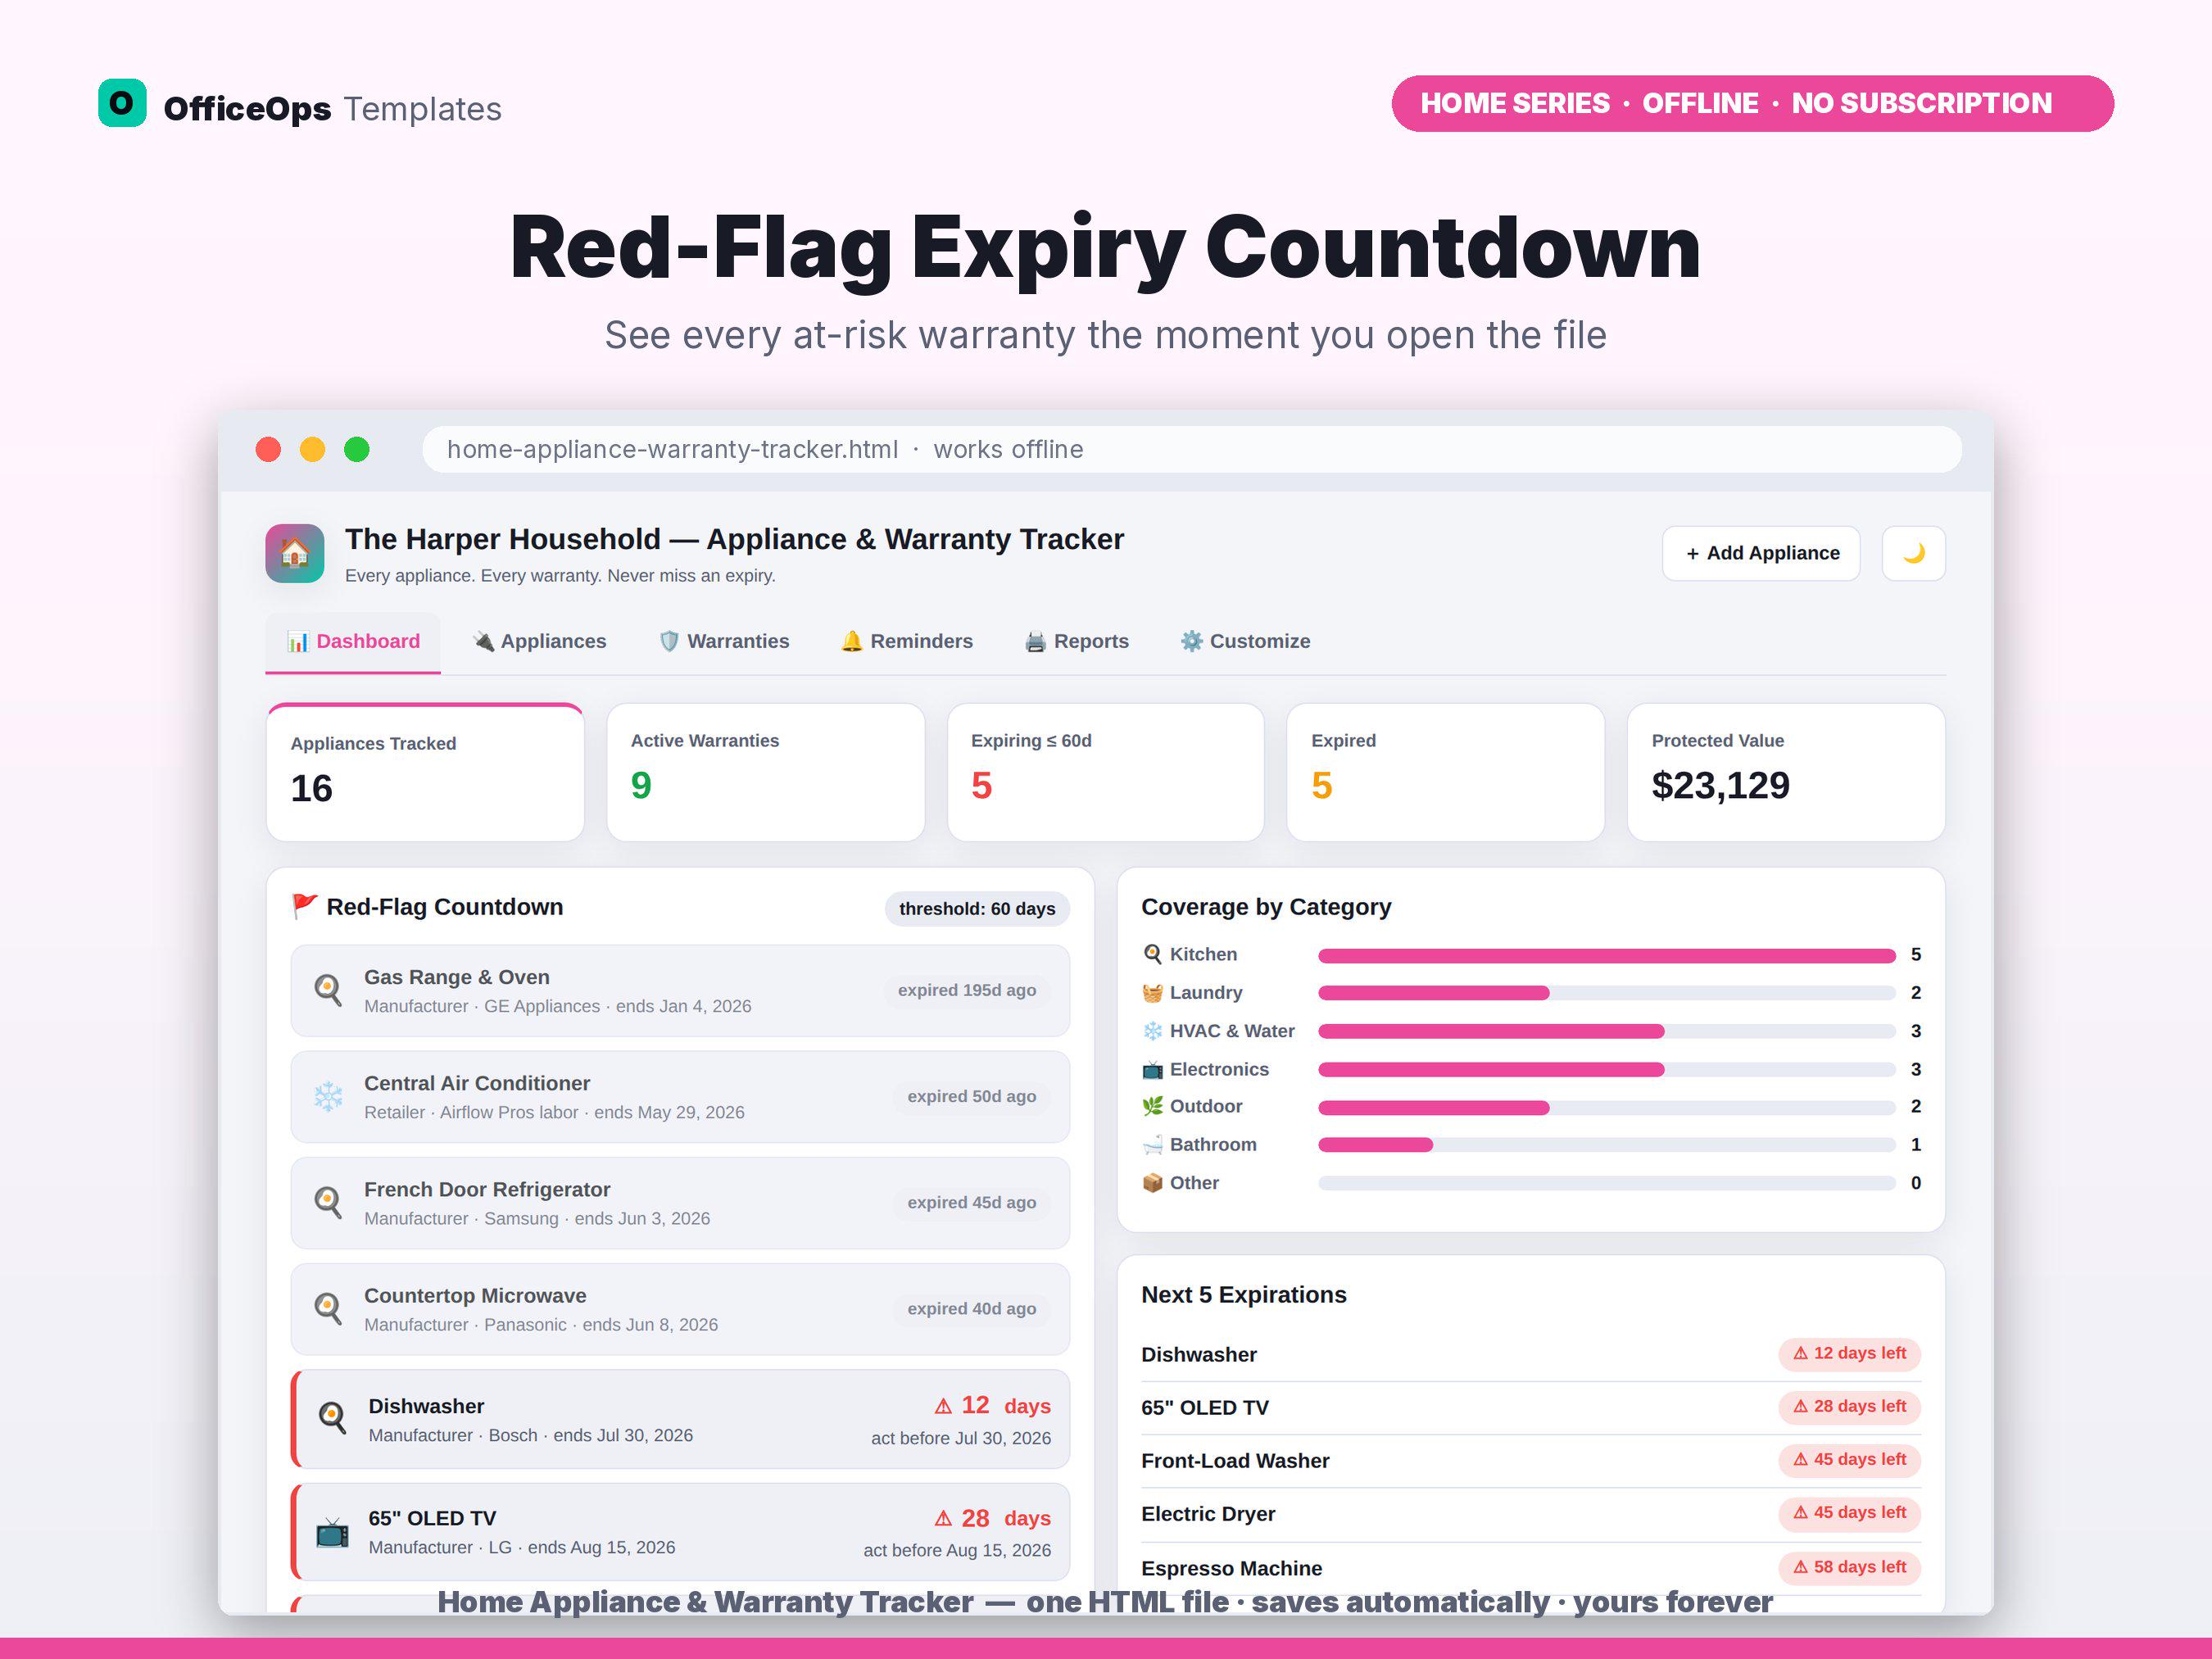Image resolution: width=2212 pixels, height=1659 pixels.
Task: Click the Bathroom bathtub category icon
Action: [x=1152, y=1144]
